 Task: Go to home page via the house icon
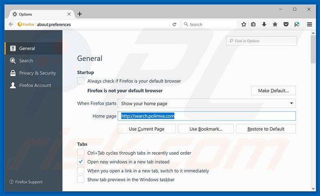275,24
